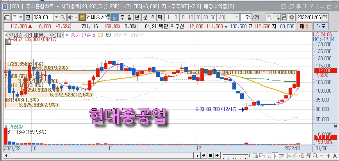Open help question mark icon
The image size is (339, 161).
point(312,7)
